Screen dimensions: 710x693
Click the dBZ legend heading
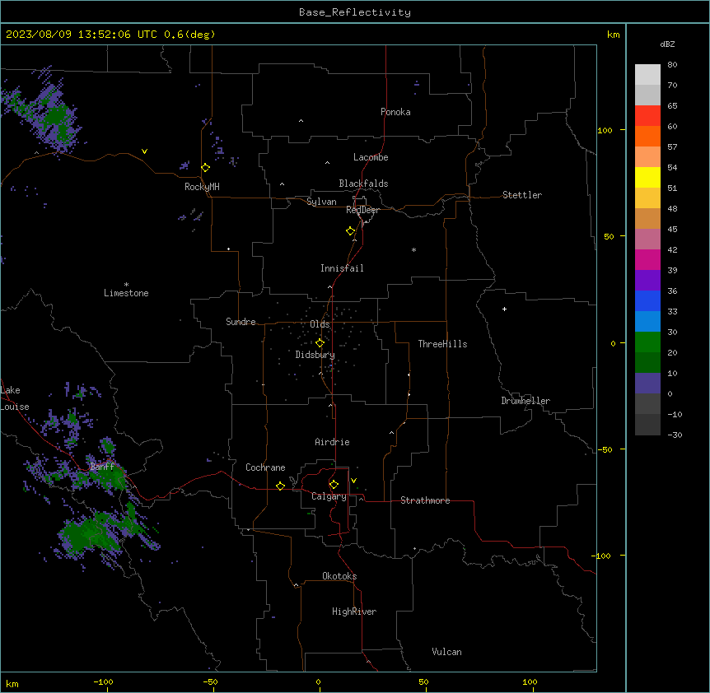click(667, 44)
